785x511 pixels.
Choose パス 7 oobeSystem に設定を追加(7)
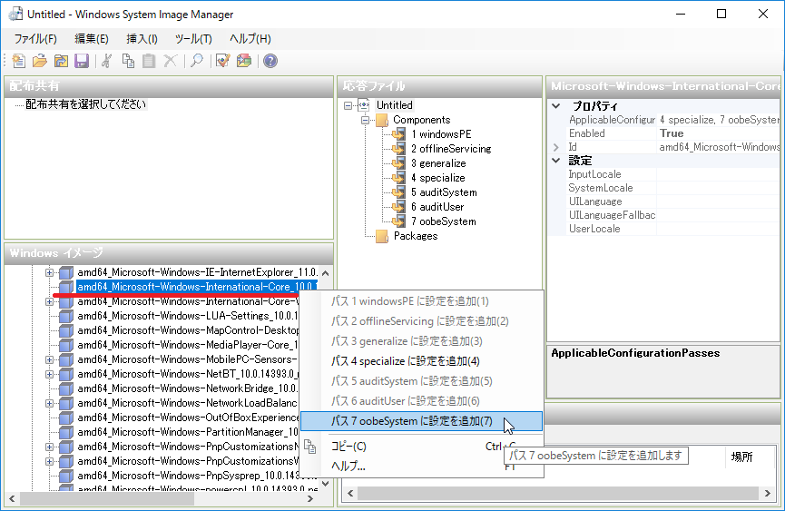click(421, 421)
